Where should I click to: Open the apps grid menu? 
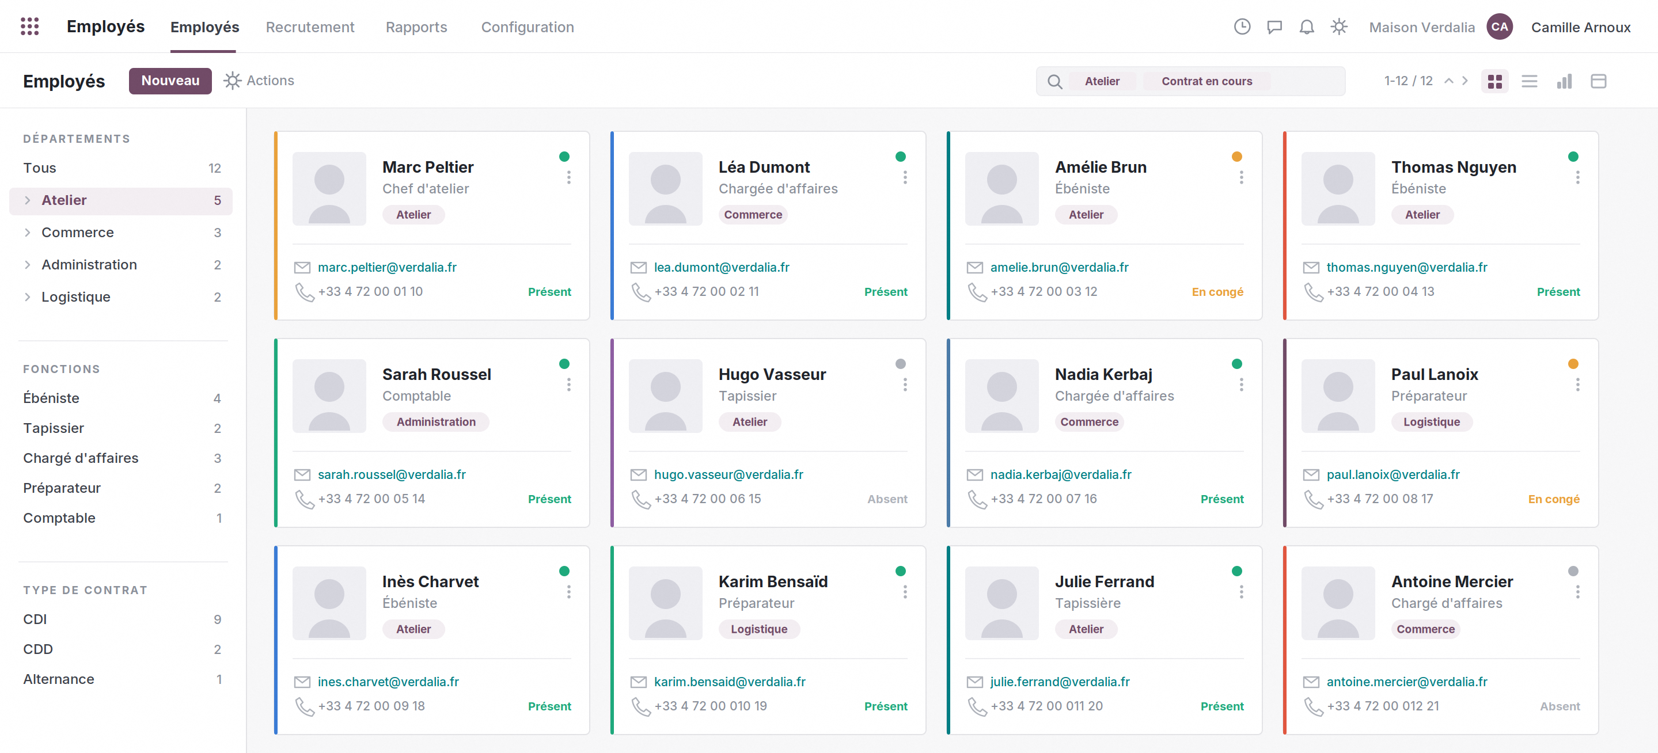click(29, 26)
